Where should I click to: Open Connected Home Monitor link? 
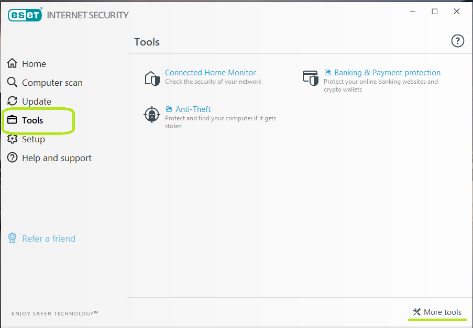click(210, 73)
